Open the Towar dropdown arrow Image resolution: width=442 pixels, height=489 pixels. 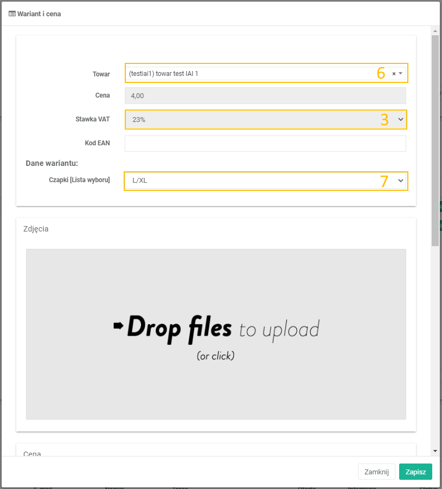(x=401, y=73)
